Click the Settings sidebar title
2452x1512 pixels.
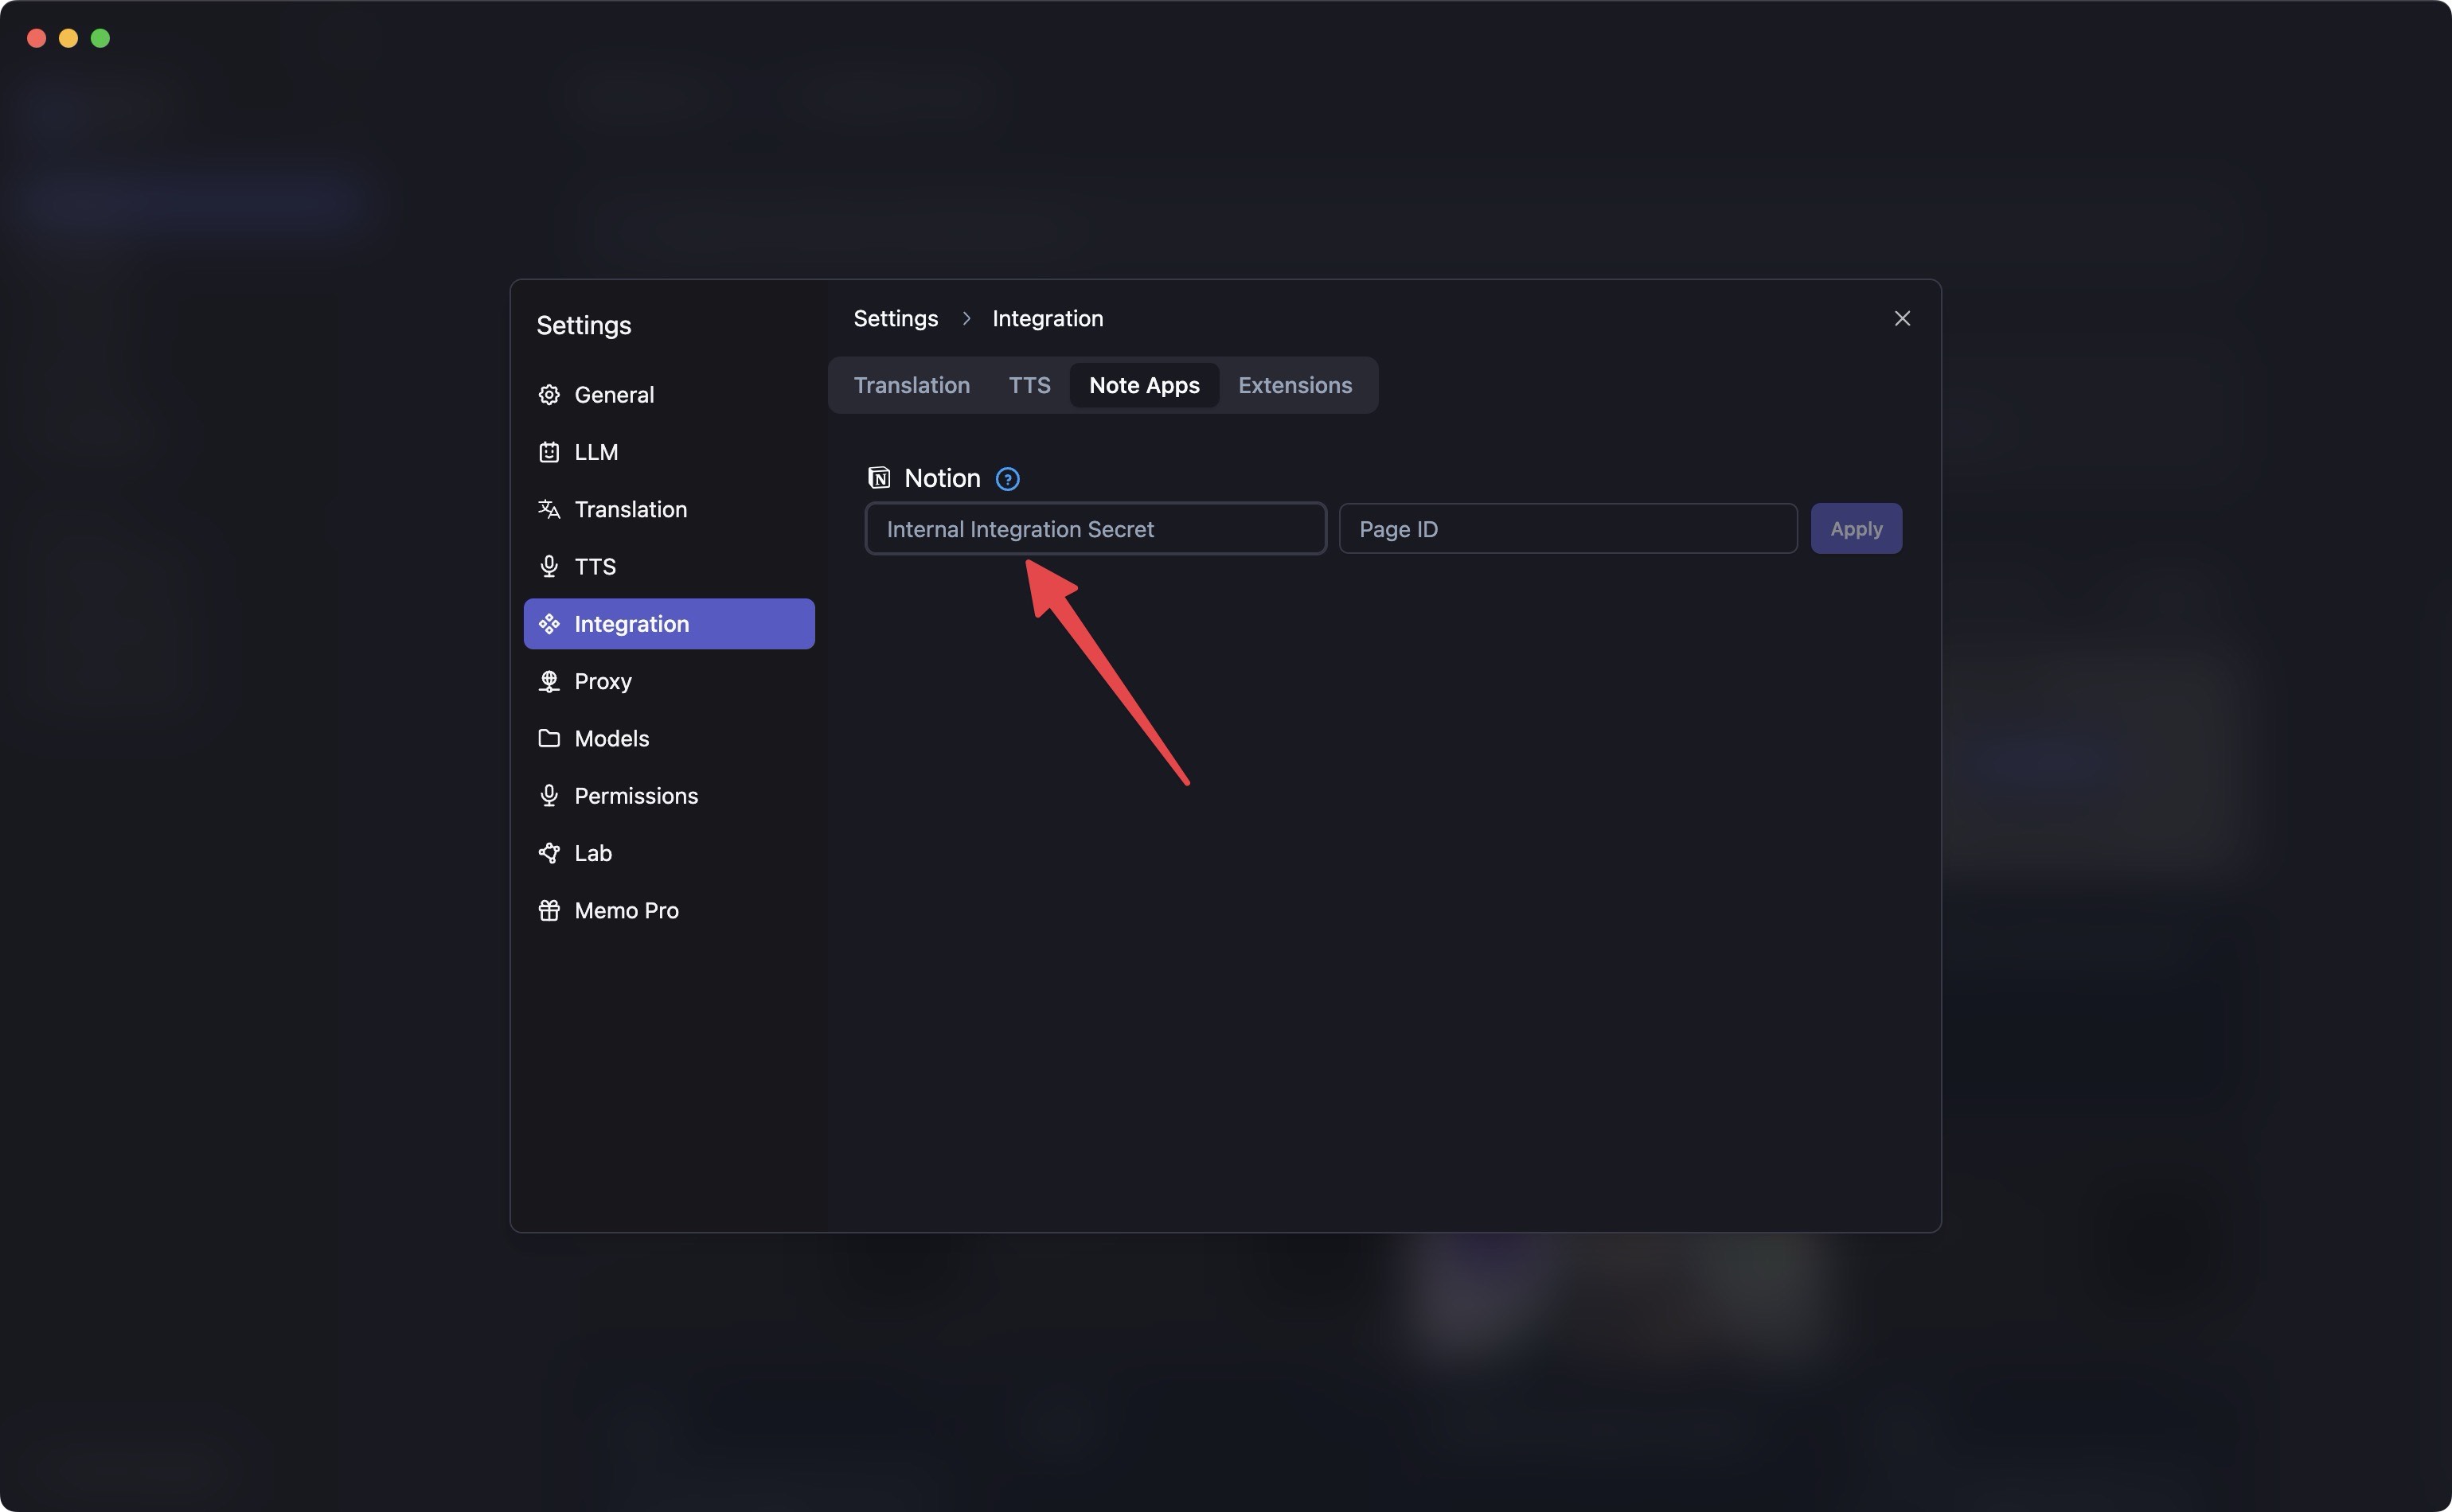pos(584,325)
